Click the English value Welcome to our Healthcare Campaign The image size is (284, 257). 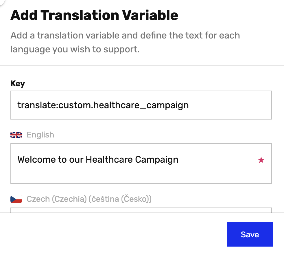coord(98,159)
